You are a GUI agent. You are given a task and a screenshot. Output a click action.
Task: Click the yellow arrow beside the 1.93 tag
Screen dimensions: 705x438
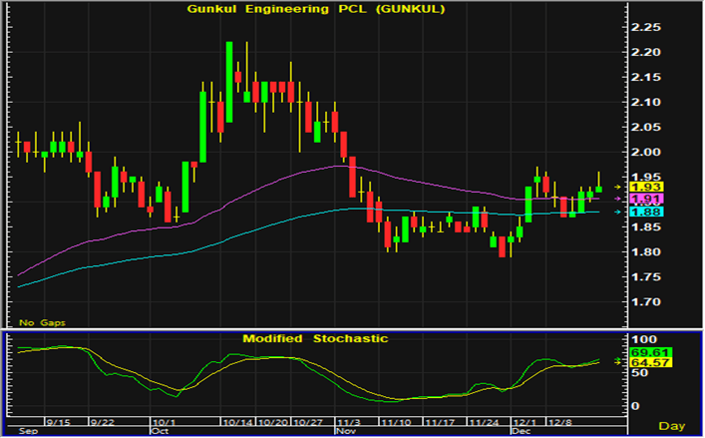tap(618, 187)
